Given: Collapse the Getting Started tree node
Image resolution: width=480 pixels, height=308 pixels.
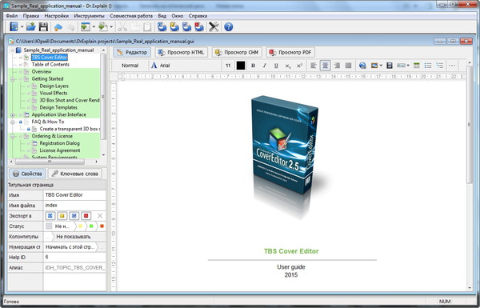Looking at the screenshot, I should [13, 79].
